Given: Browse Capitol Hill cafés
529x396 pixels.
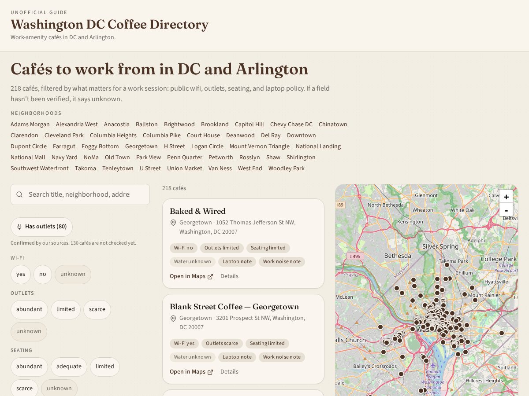Looking at the screenshot, I should coord(250,125).
